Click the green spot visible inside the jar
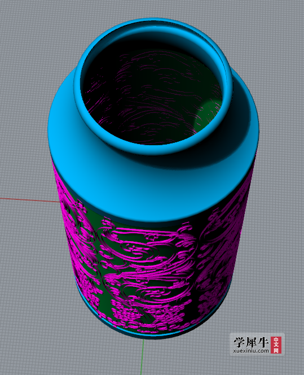Image resolution: width=304 pixels, height=375 pixels. tap(206, 115)
